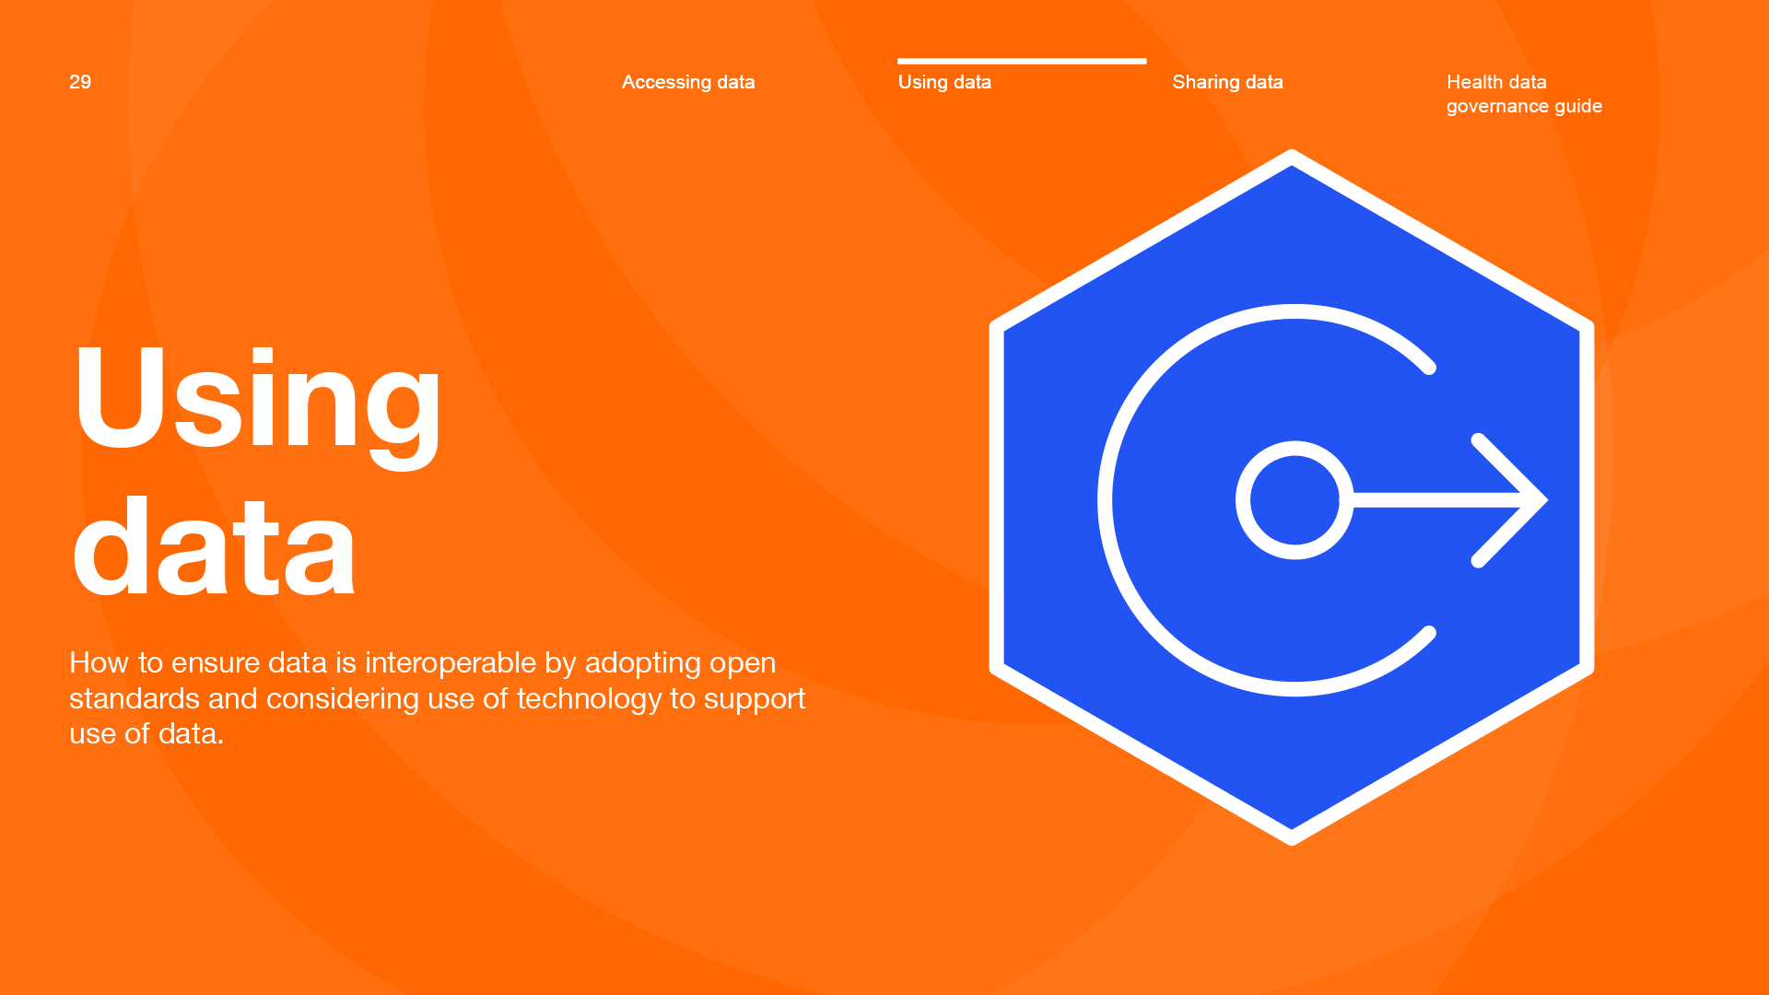The height and width of the screenshot is (995, 1769).
Task: Click the white indicator bar above Using data
Action: 1021,61
